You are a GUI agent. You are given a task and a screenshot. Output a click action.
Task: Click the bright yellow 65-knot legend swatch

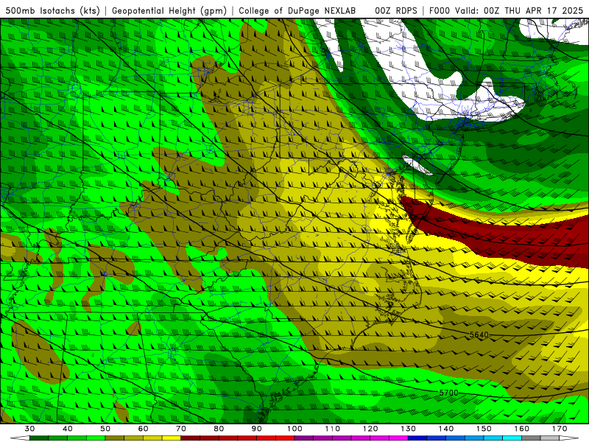[x=172, y=438]
